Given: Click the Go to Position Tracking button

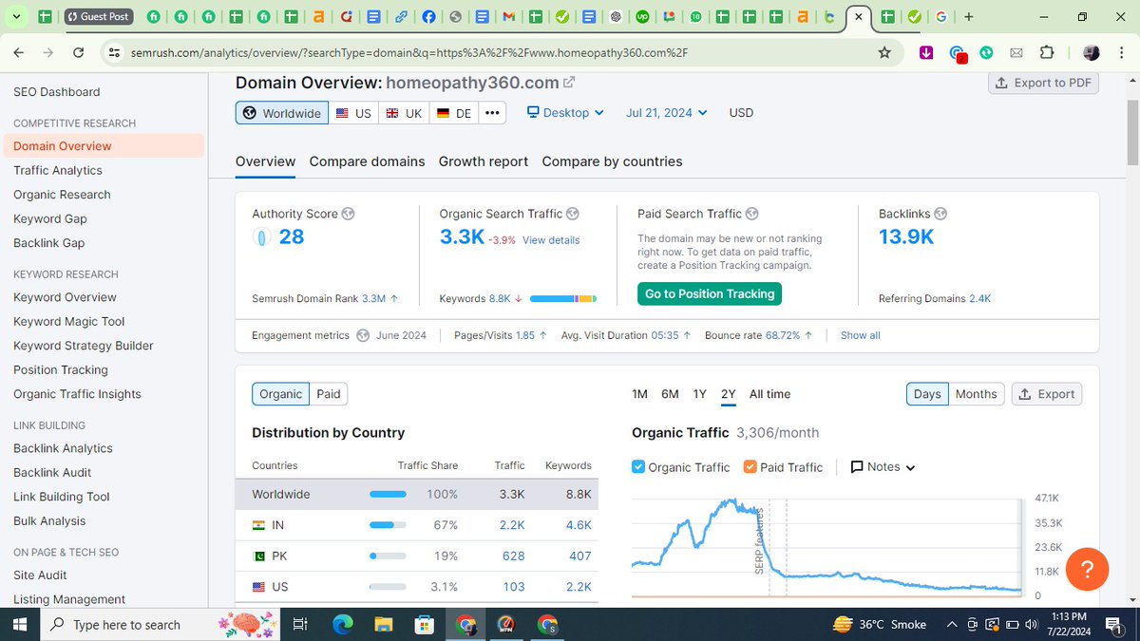Looking at the screenshot, I should tap(710, 294).
